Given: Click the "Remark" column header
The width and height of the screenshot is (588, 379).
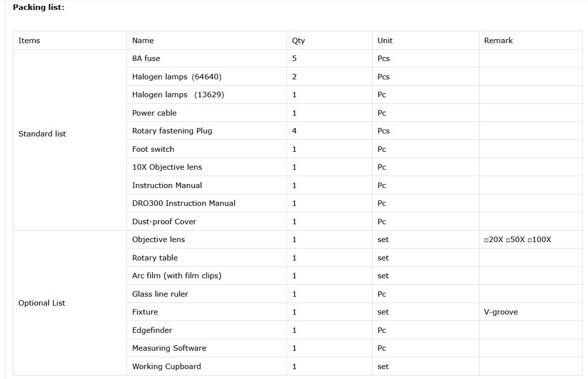Looking at the screenshot, I should click(498, 41).
